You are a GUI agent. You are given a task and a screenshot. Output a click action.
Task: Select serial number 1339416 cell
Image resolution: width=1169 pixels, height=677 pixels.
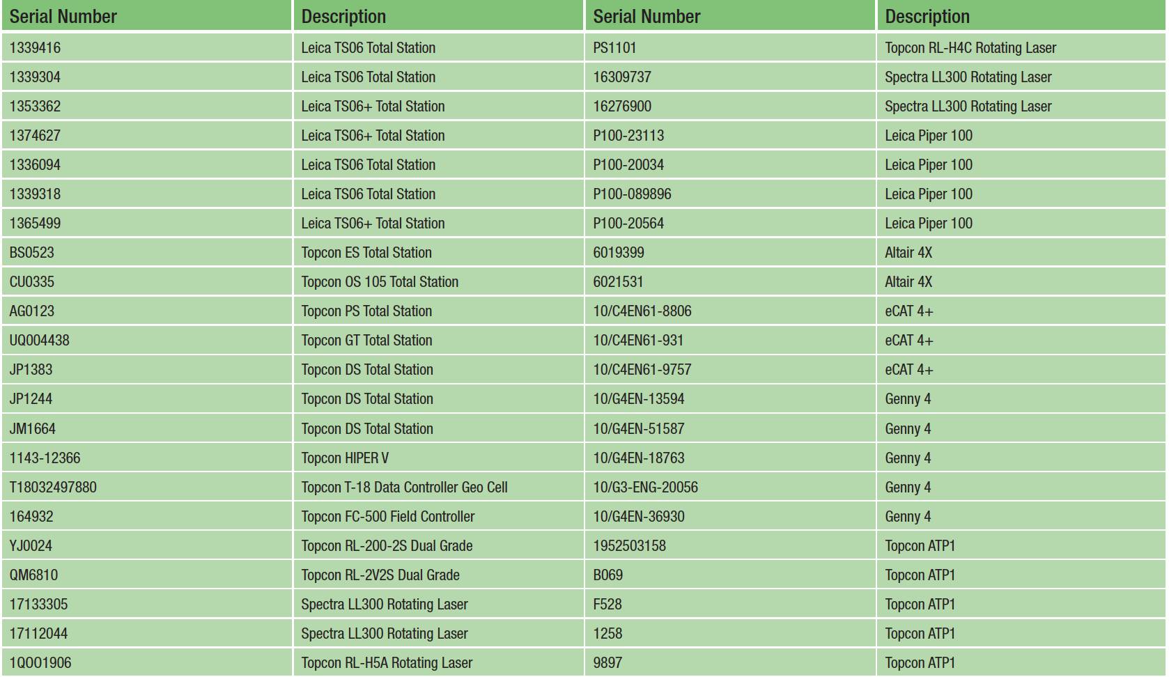click(35, 47)
